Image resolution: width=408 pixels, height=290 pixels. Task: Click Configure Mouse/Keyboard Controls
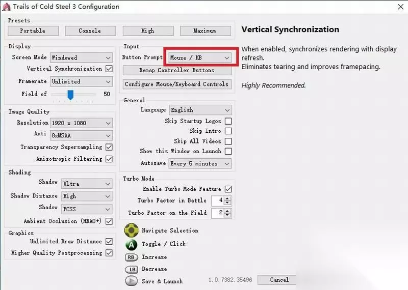point(177,84)
